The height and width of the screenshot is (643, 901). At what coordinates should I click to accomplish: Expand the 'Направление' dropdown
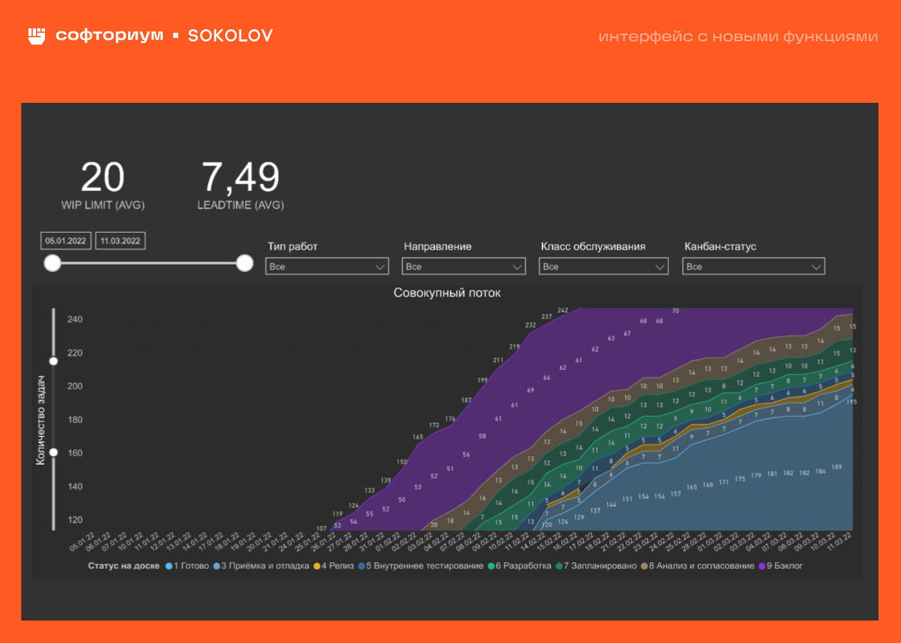click(463, 266)
